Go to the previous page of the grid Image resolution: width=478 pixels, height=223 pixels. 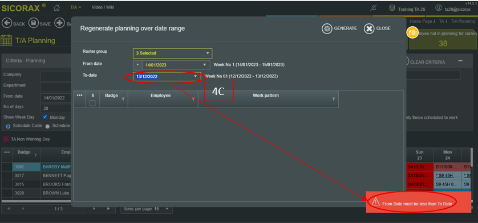click(23, 209)
